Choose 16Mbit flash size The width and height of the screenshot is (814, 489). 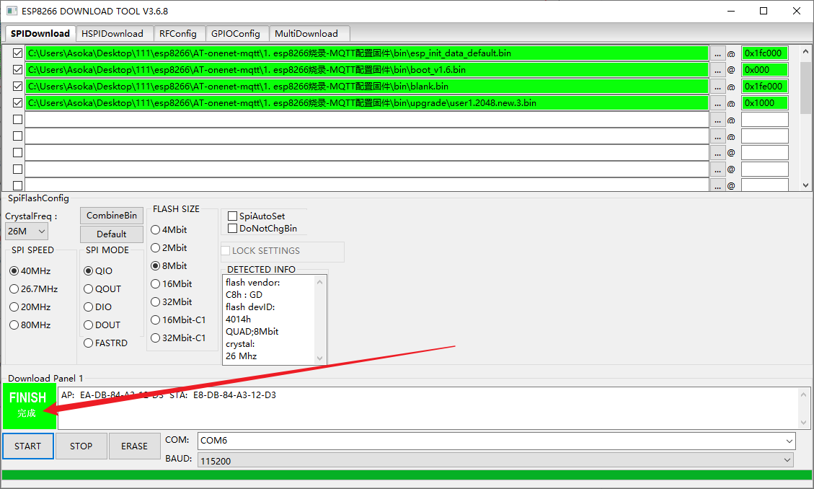[172, 284]
